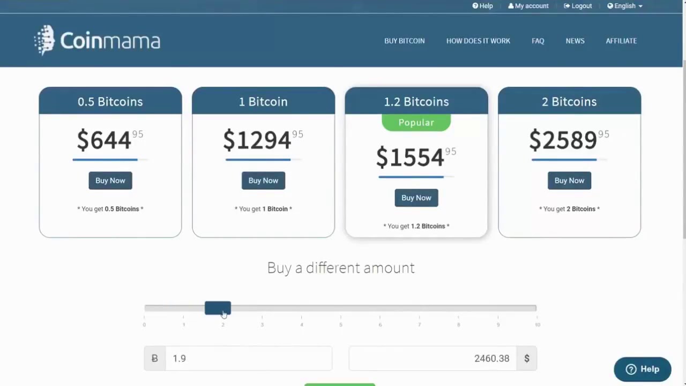Go to the FAQ page
The height and width of the screenshot is (386, 686).
pyautogui.click(x=538, y=41)
